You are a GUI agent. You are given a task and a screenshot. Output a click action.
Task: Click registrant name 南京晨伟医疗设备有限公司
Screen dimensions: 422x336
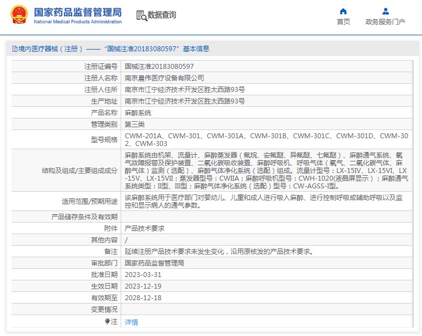click(x=164, y=78)
